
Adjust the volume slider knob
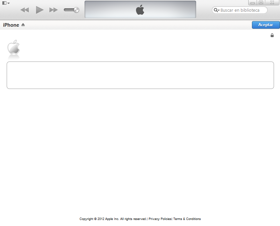[x=77, y=10]
